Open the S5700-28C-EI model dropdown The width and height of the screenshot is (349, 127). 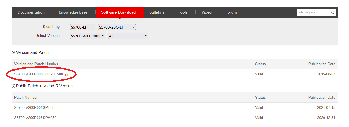[117, 27]
